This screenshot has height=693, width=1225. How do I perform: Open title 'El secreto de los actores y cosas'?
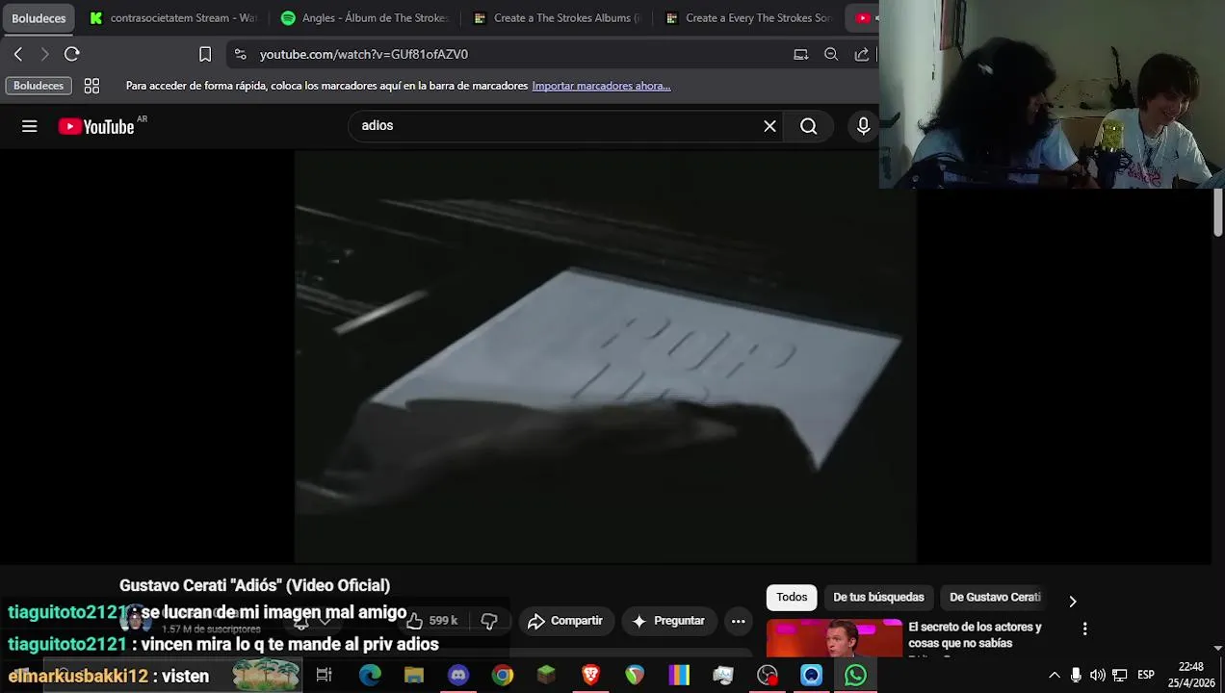[975, 634]
